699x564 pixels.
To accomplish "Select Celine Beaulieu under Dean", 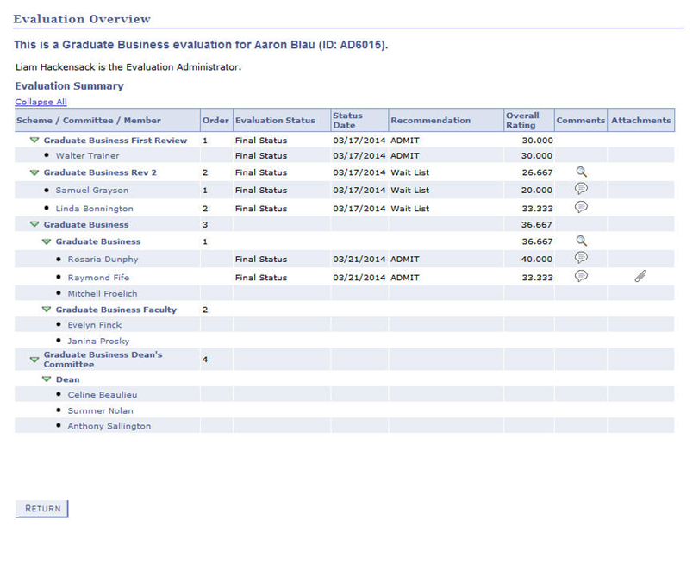I will [x=103, y=394].
